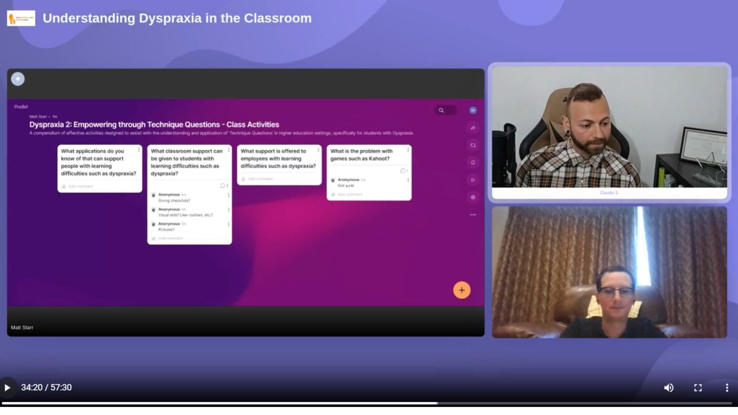Enter fullscreen mode in the video player
This screenshot has width=738, height=415.
698,387
